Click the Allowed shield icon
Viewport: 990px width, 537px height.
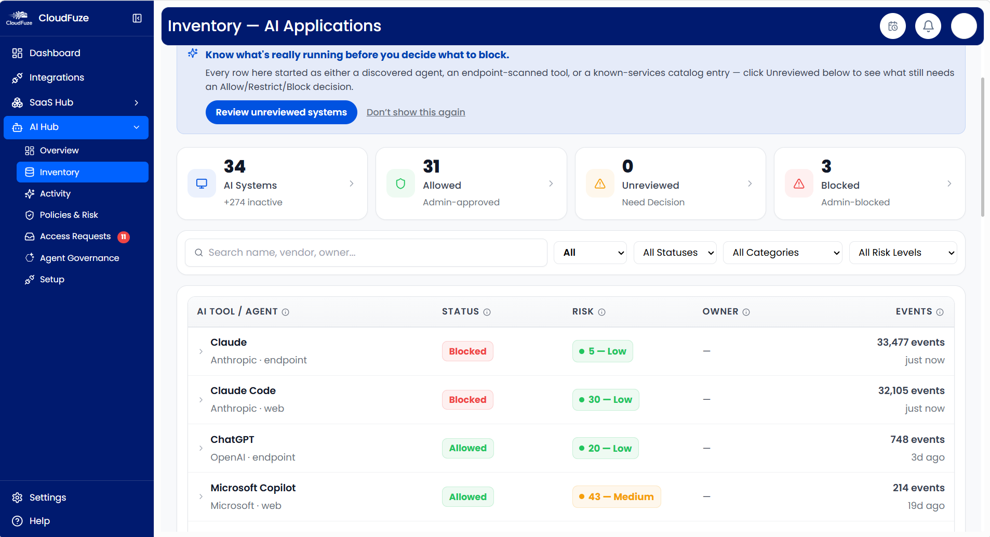(400, 184)
